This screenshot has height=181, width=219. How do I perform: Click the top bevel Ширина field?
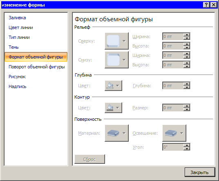pos(173,36)
